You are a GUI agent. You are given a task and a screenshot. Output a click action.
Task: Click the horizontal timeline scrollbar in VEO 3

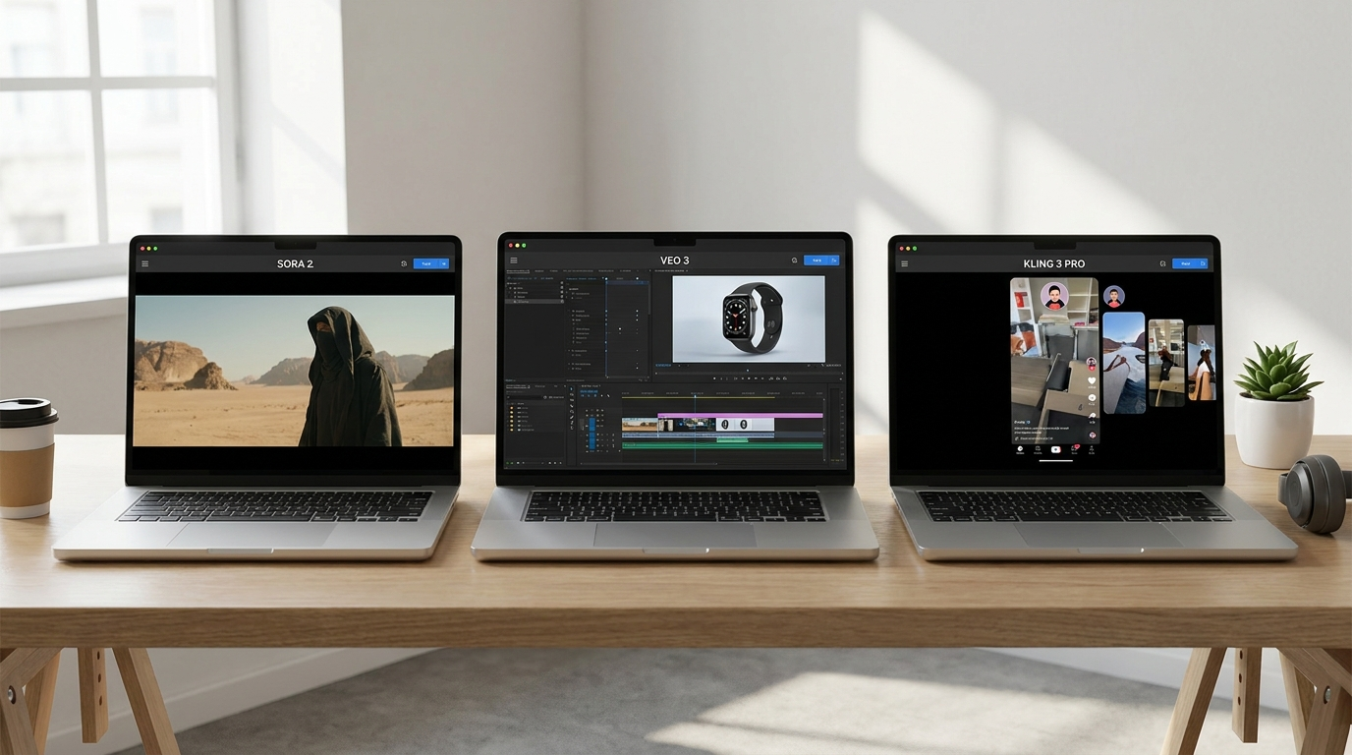click(648, 463)
